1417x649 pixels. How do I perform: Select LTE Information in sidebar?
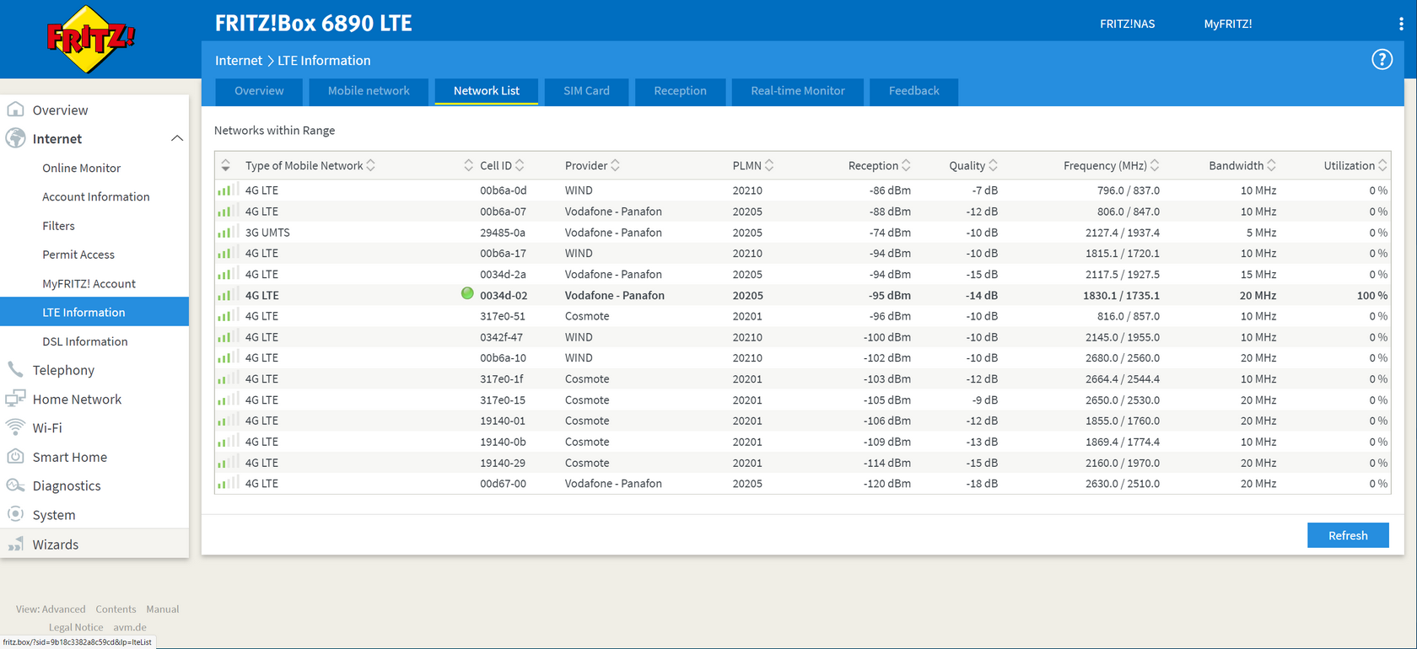94,312
